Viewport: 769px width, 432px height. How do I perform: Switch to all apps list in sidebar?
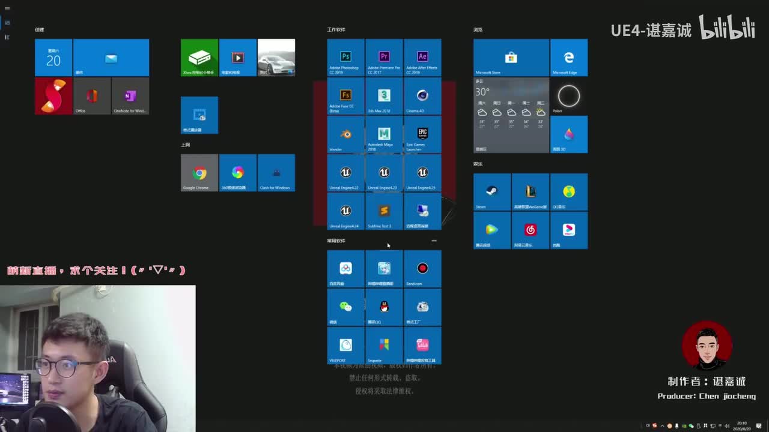tap(7, 37)
